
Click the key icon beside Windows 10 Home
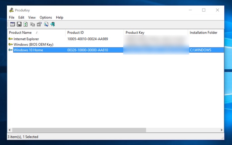click(11, 50)
